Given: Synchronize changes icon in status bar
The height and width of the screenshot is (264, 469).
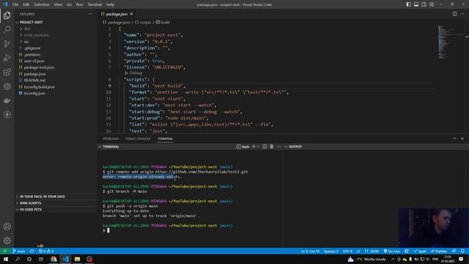Looking at the screenshot, I should pos(32,251).
